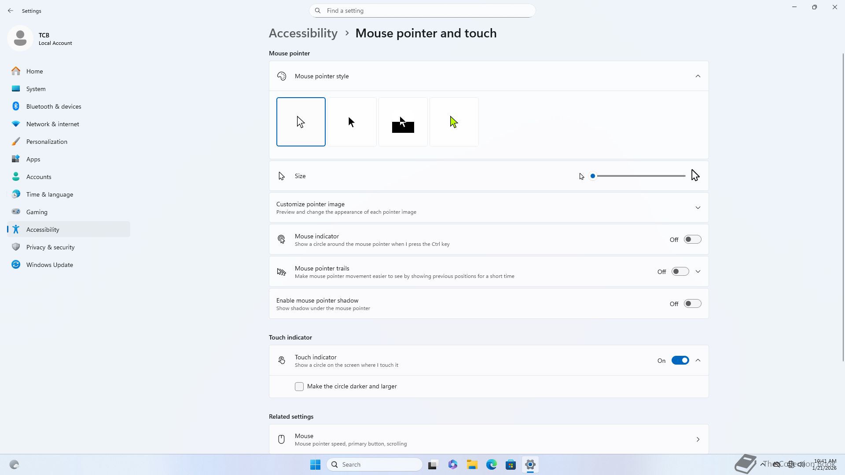Collapse the Mouse pointer style section

(x=698, y=76)
